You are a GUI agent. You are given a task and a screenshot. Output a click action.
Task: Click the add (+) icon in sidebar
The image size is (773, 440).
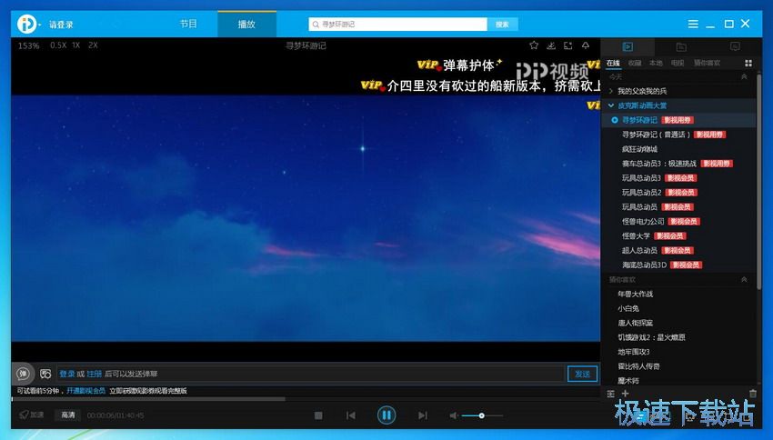pyautogui.click(x=625, y=394)
